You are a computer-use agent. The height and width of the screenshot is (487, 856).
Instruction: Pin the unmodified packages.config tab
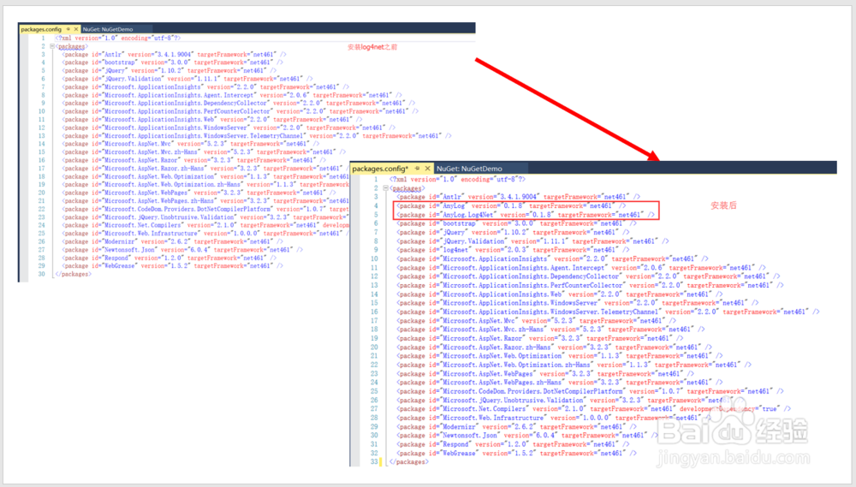click(68, 29)
